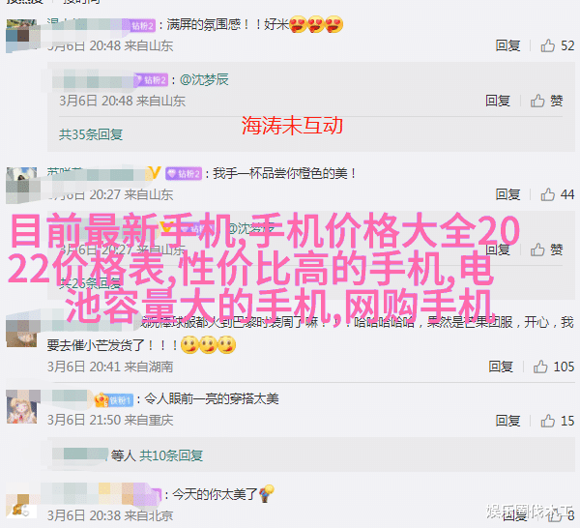Open @沈梦辰 mention in first sub-reply
Viewport: 580px width, 528px height.
coord(204,79)
